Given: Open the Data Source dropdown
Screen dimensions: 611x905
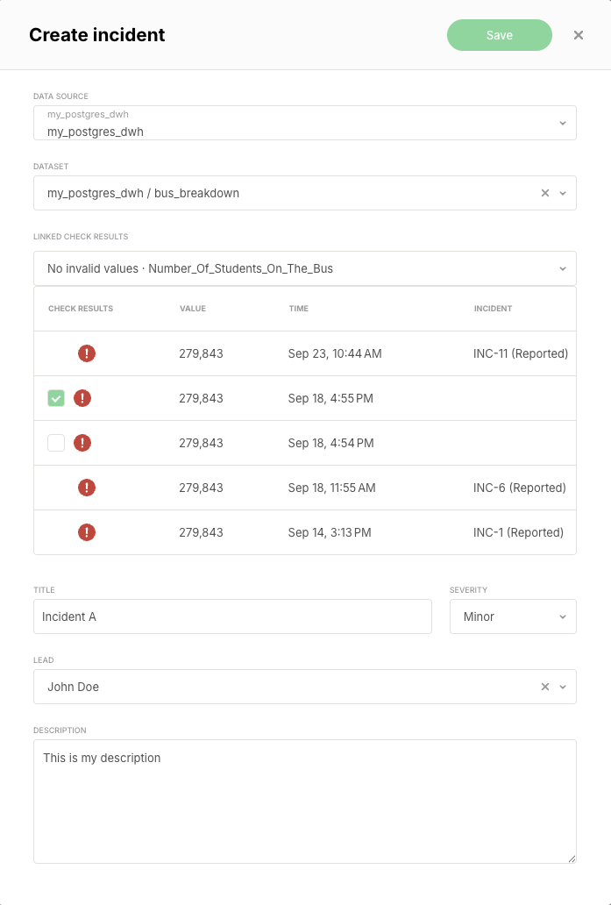Looking at the screenshot, I should tap(305, 123).
